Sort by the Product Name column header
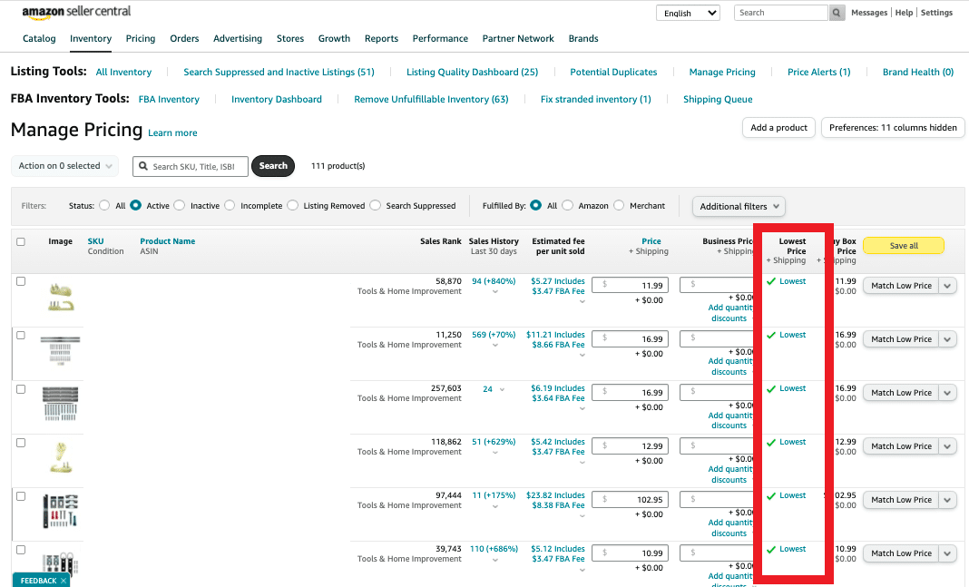Image resolution: width=969 pixels, height=587 pixels. (x=168, y=241)
